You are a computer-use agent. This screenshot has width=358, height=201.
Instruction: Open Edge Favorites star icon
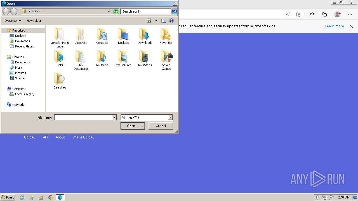tap(312, 14)
